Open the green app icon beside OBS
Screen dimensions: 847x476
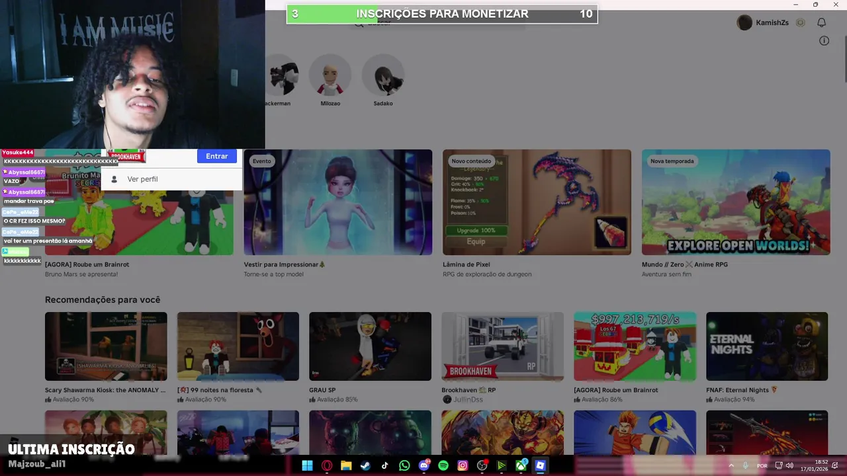click(x=502, y=465)
